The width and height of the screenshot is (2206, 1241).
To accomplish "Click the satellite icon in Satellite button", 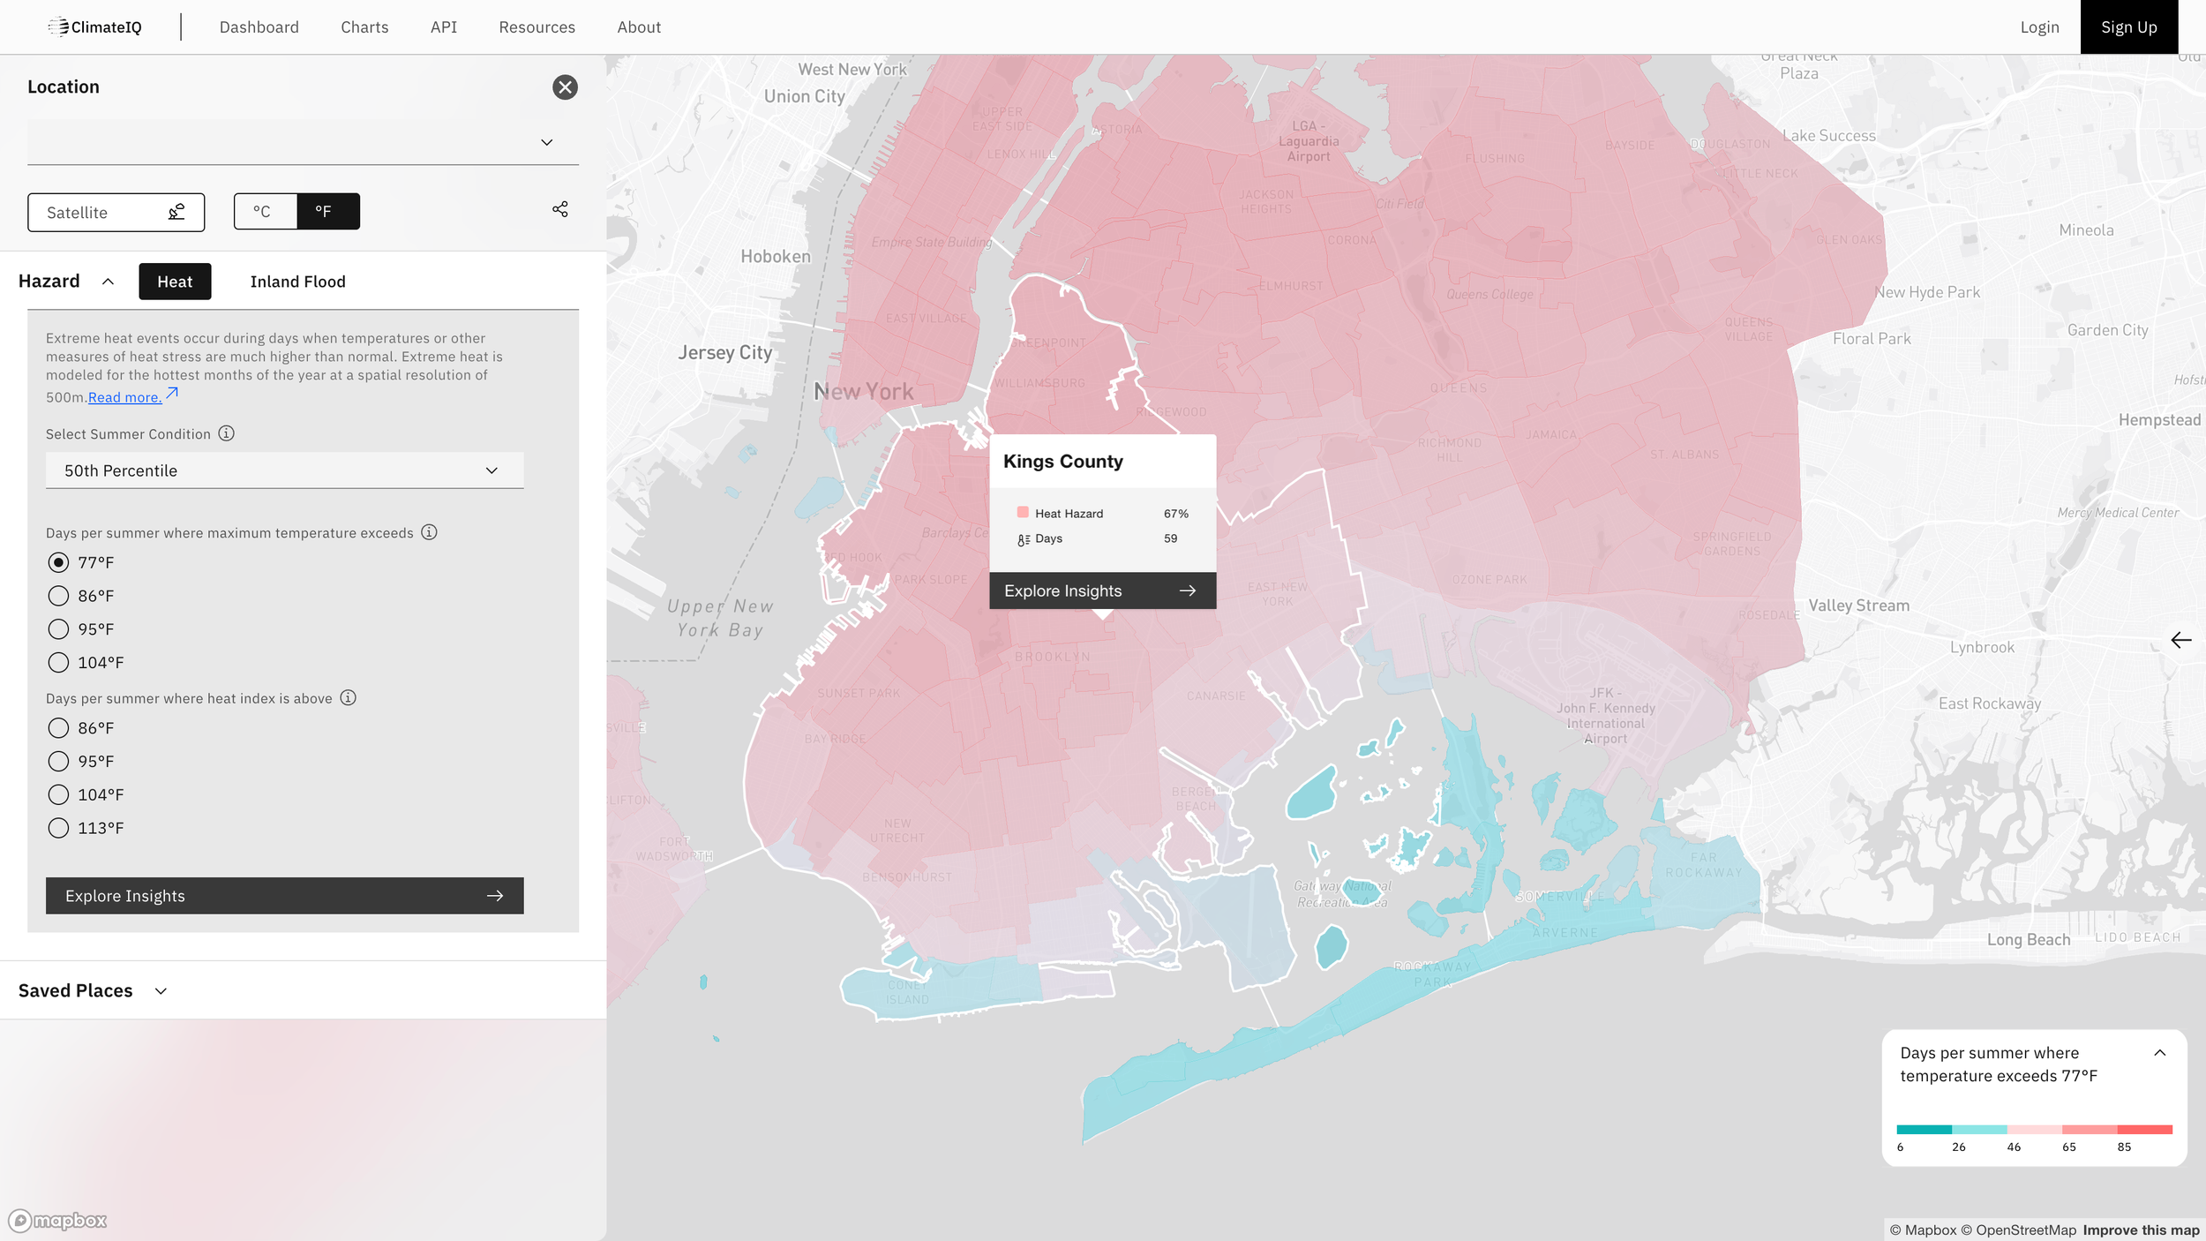I will coord(176,212).
